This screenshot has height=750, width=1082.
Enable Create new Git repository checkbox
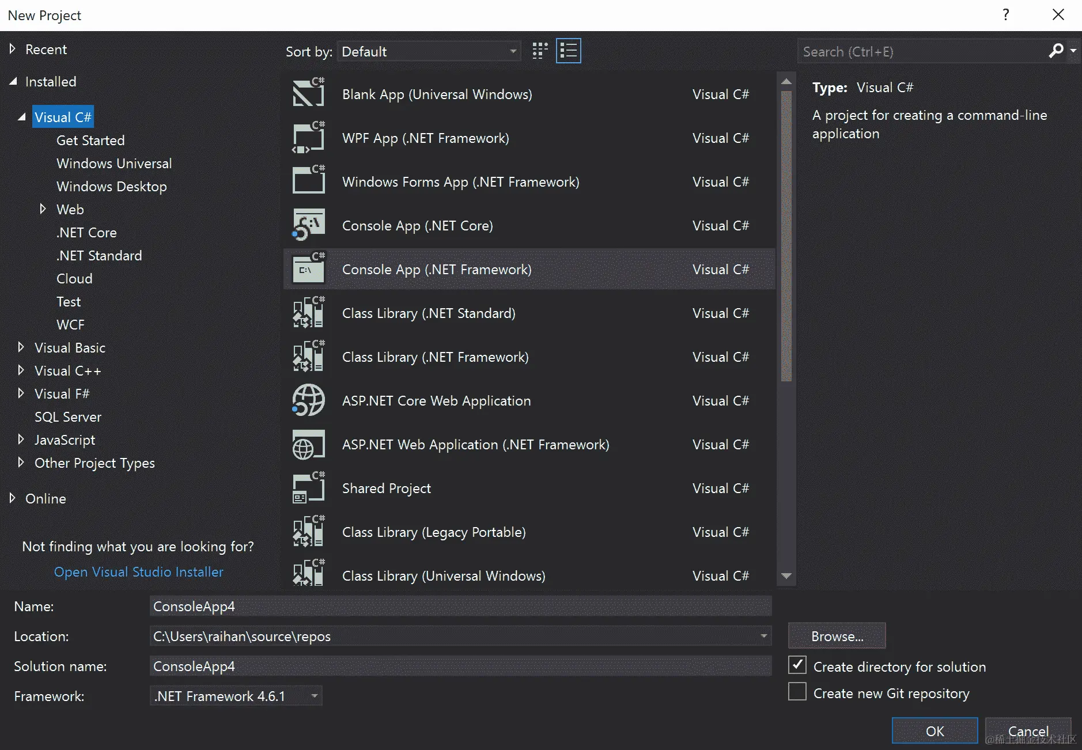tap(797, 692)
